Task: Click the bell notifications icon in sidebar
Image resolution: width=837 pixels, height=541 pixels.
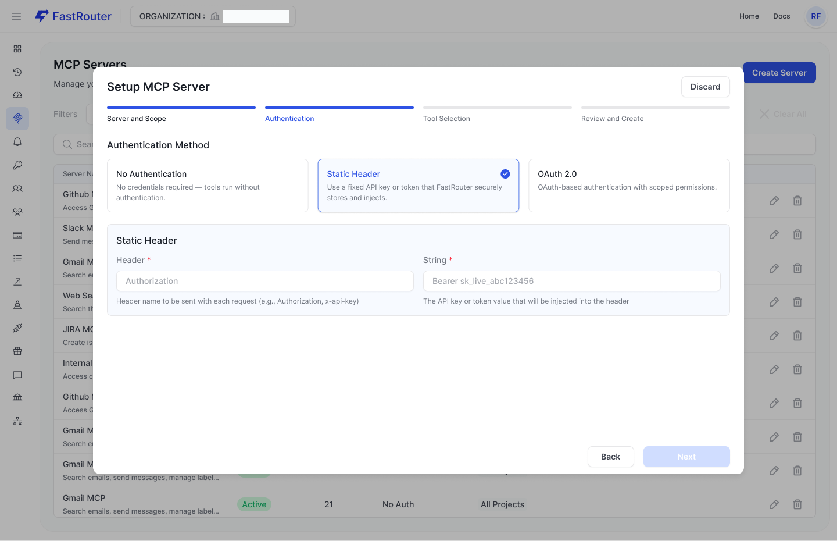Action: tap(17, 142)
